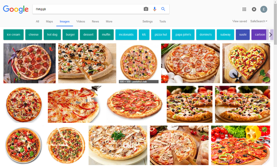Click the blue magnifier search icon
This screenshot has height=167, width=277.
(163, 9)
